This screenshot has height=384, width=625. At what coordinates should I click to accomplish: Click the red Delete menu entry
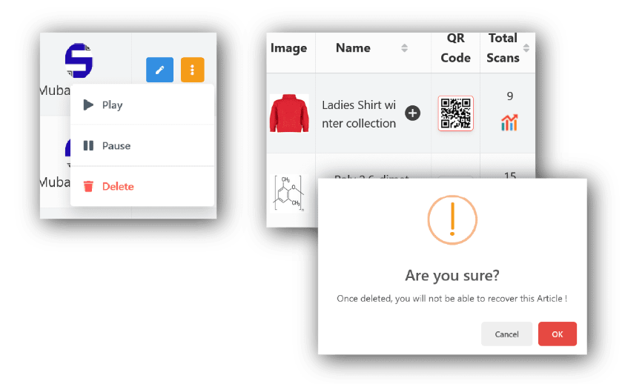[x=118, y=187]
